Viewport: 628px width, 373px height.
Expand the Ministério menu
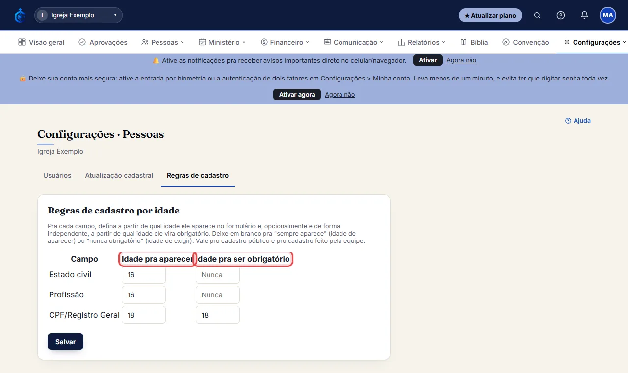(x=222, y=42)
